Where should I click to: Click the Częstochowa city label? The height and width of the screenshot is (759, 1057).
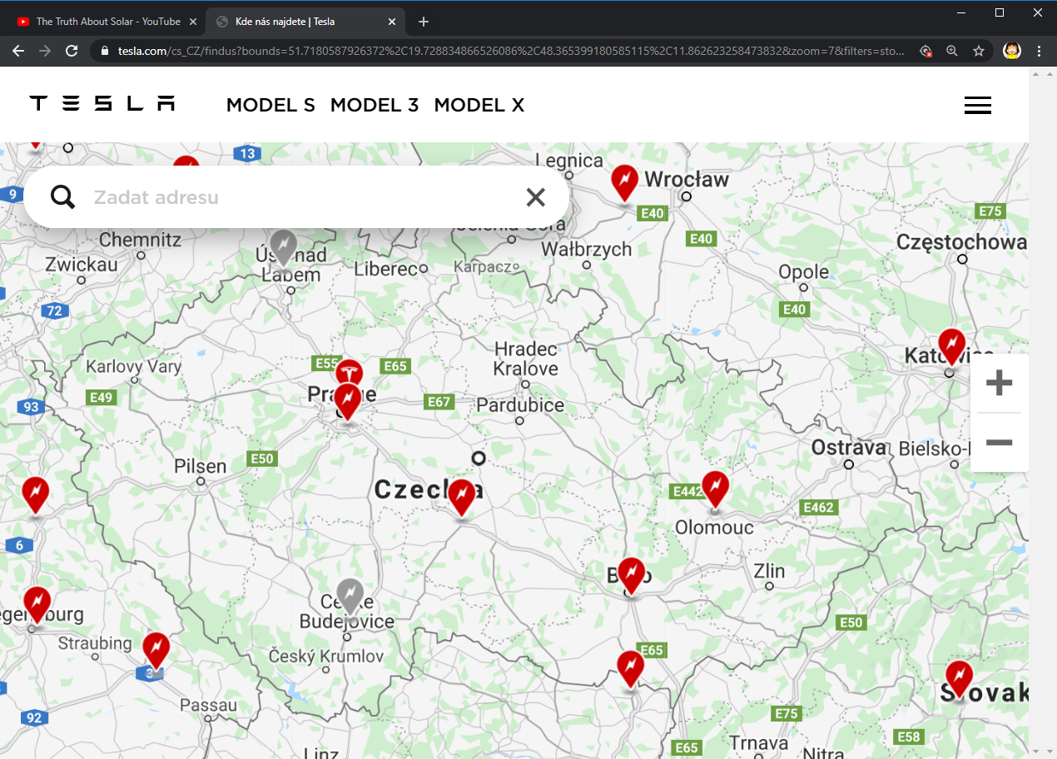click(x=962, y=242)
